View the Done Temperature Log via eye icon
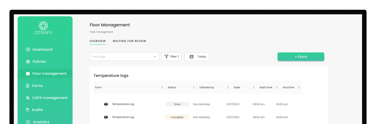This screenshot has width=378, height=124. (106, 104)
